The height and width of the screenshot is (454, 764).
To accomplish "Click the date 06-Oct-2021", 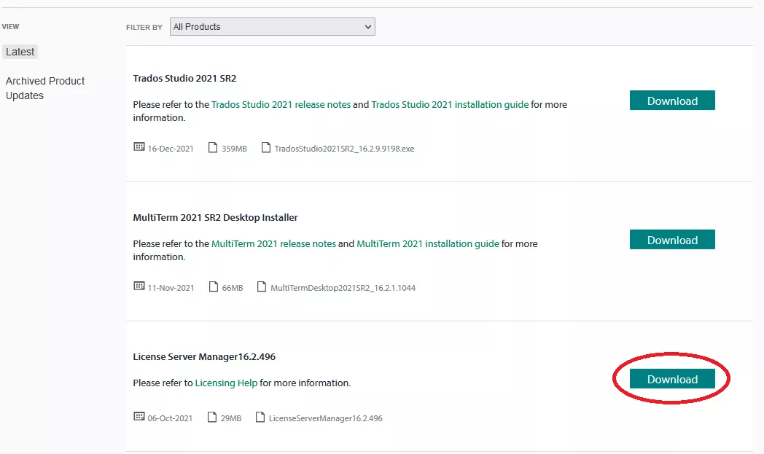I will click(170, 418).
